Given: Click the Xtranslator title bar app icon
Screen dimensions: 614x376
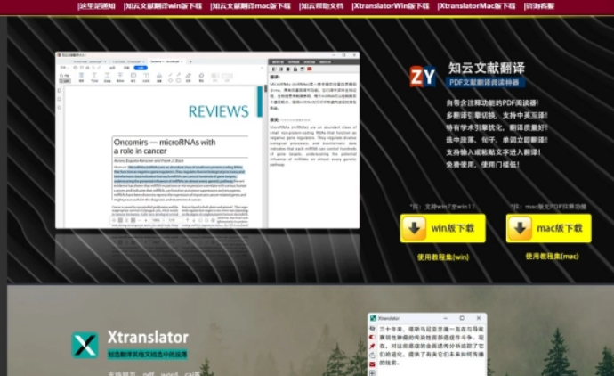Looking at the screenshot, I should click(373, 318).
